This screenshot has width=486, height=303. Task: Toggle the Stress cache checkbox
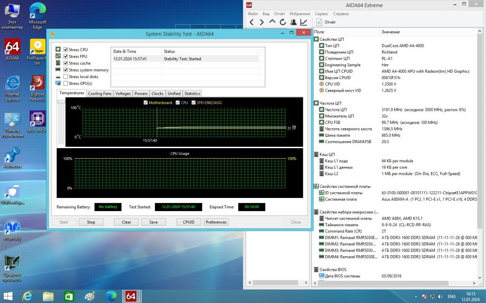(x=65, y=63)
